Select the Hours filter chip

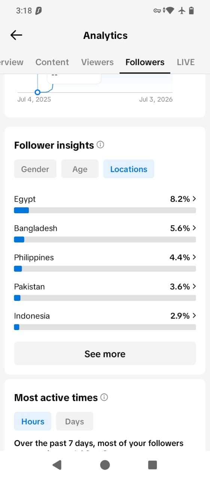point(33,421)
